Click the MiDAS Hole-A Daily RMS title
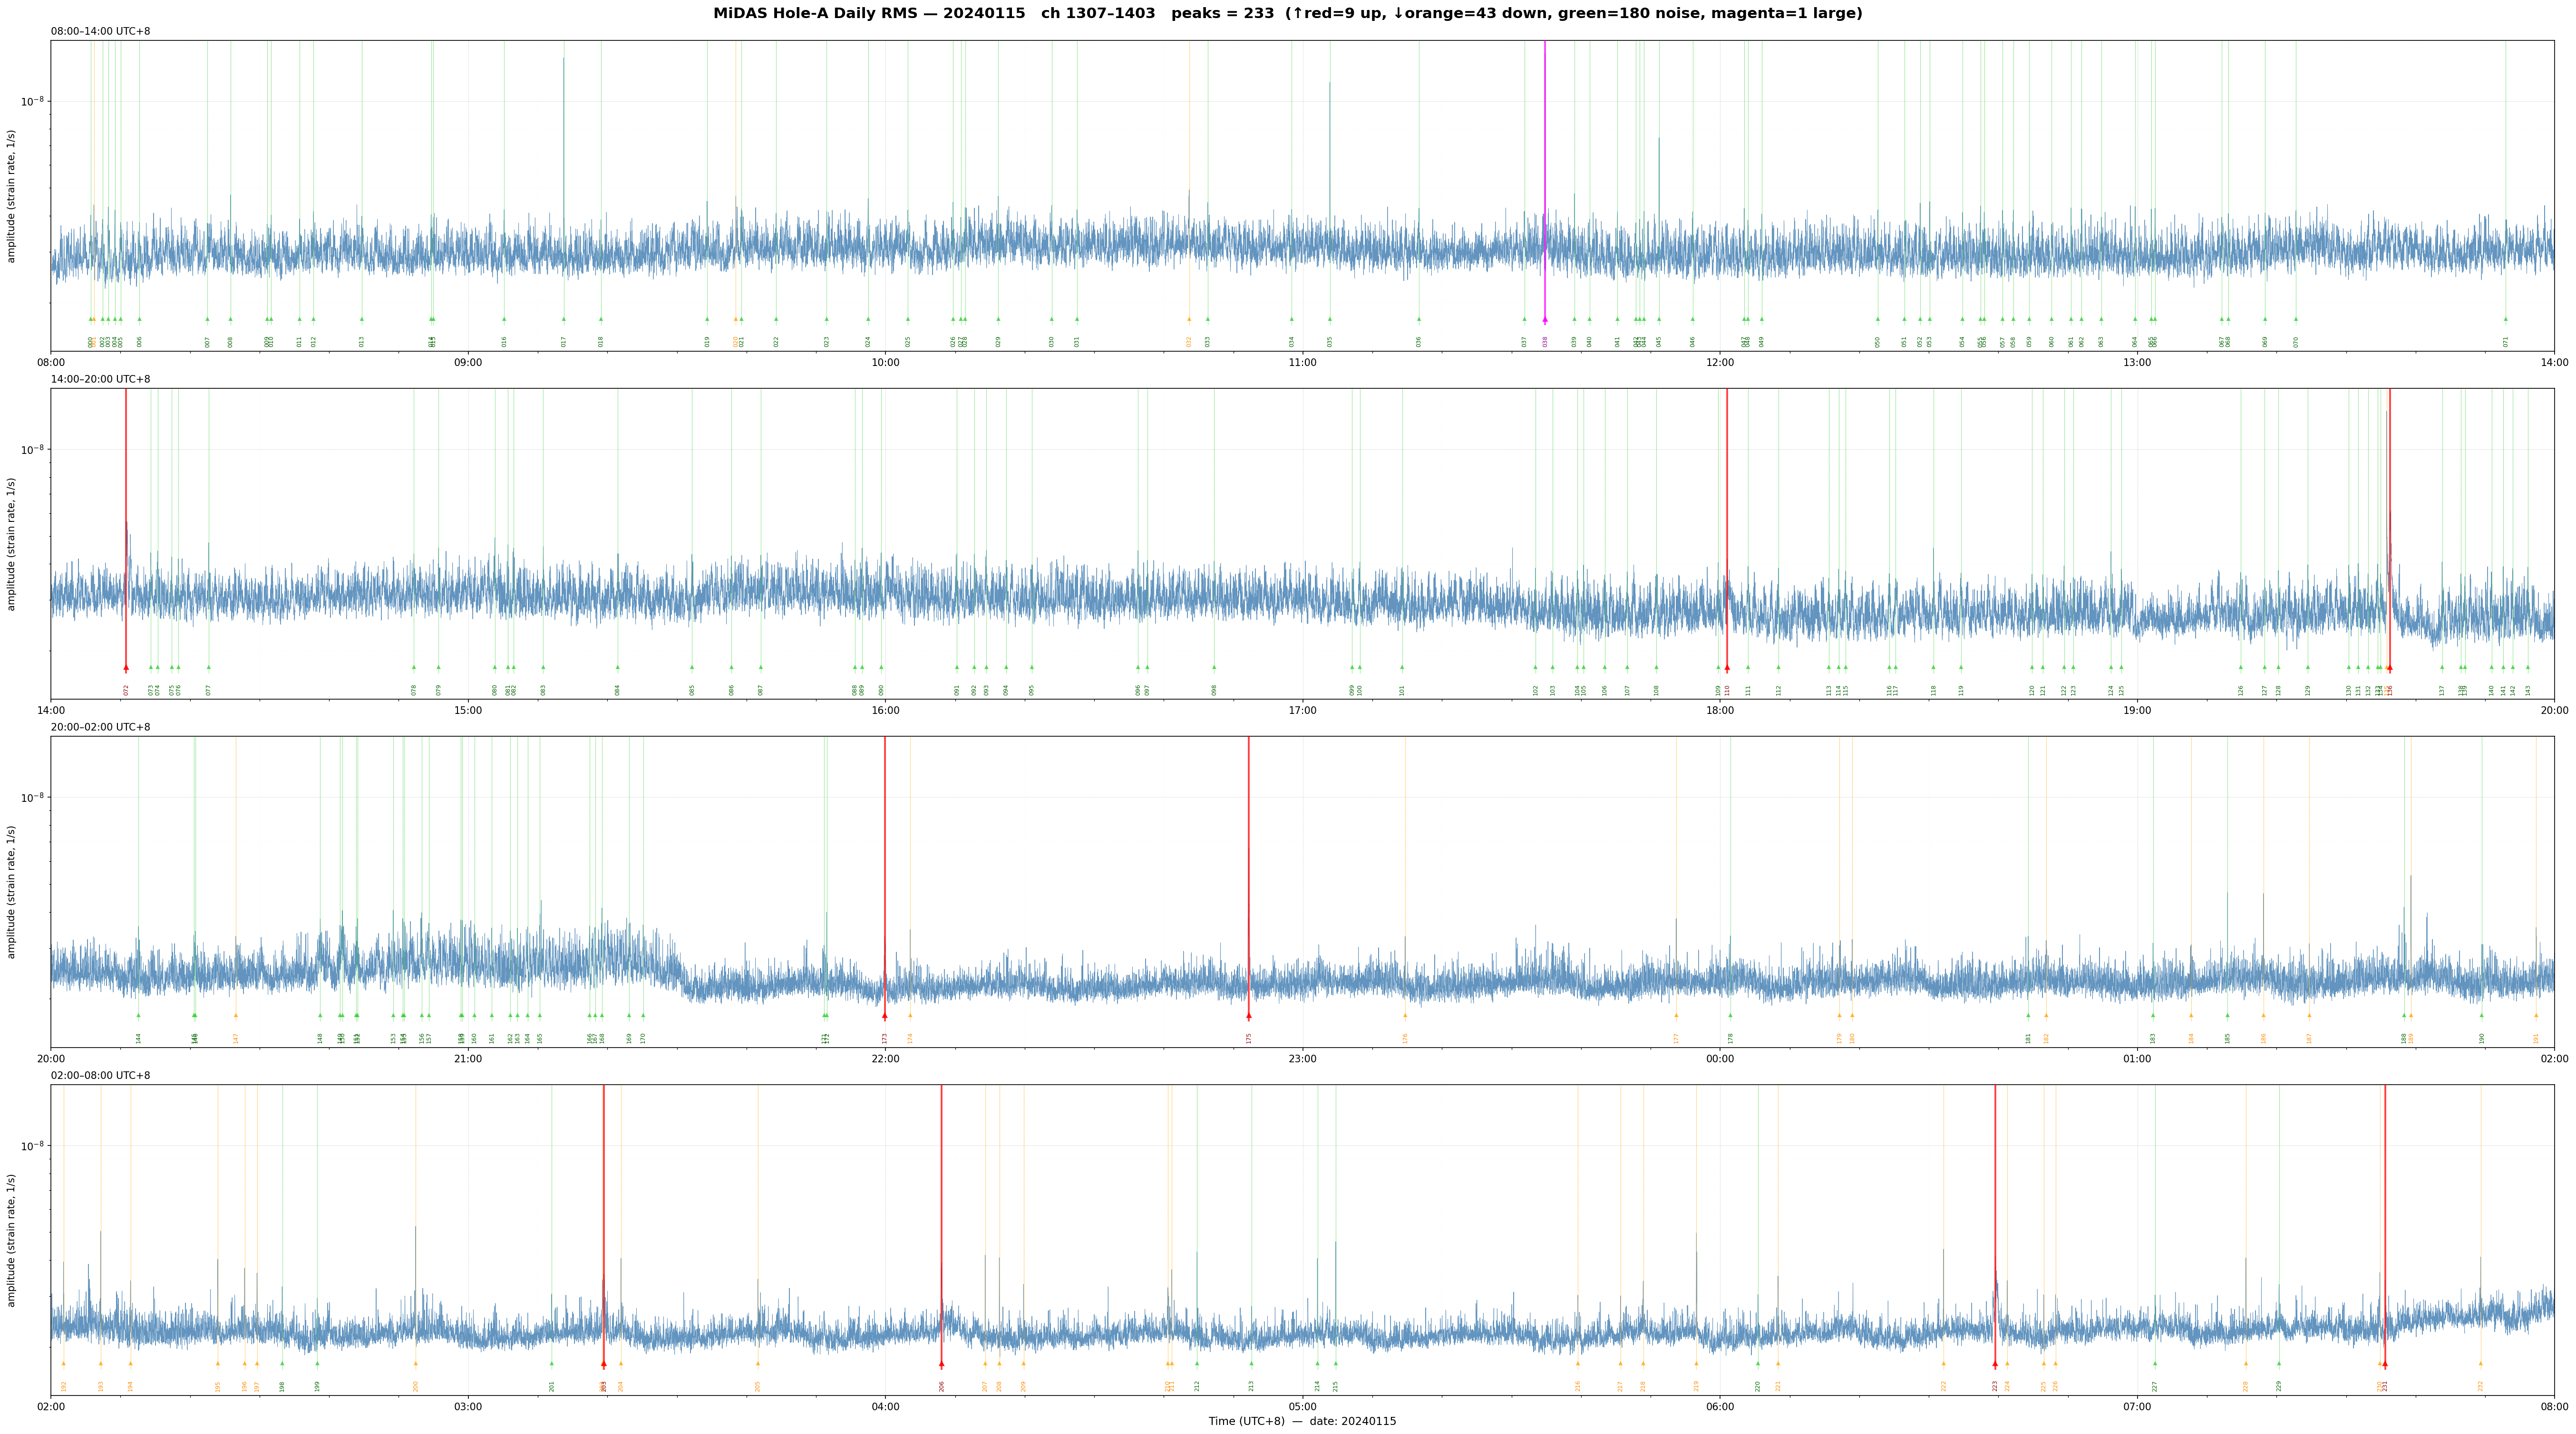This screenshot has width=2576, height=1434. click(1288, 14)
